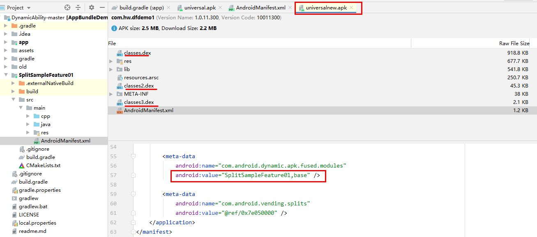Click android:value SplitSampleFeature01,base code line
This screenshot has width=537, height=237.
247,175
